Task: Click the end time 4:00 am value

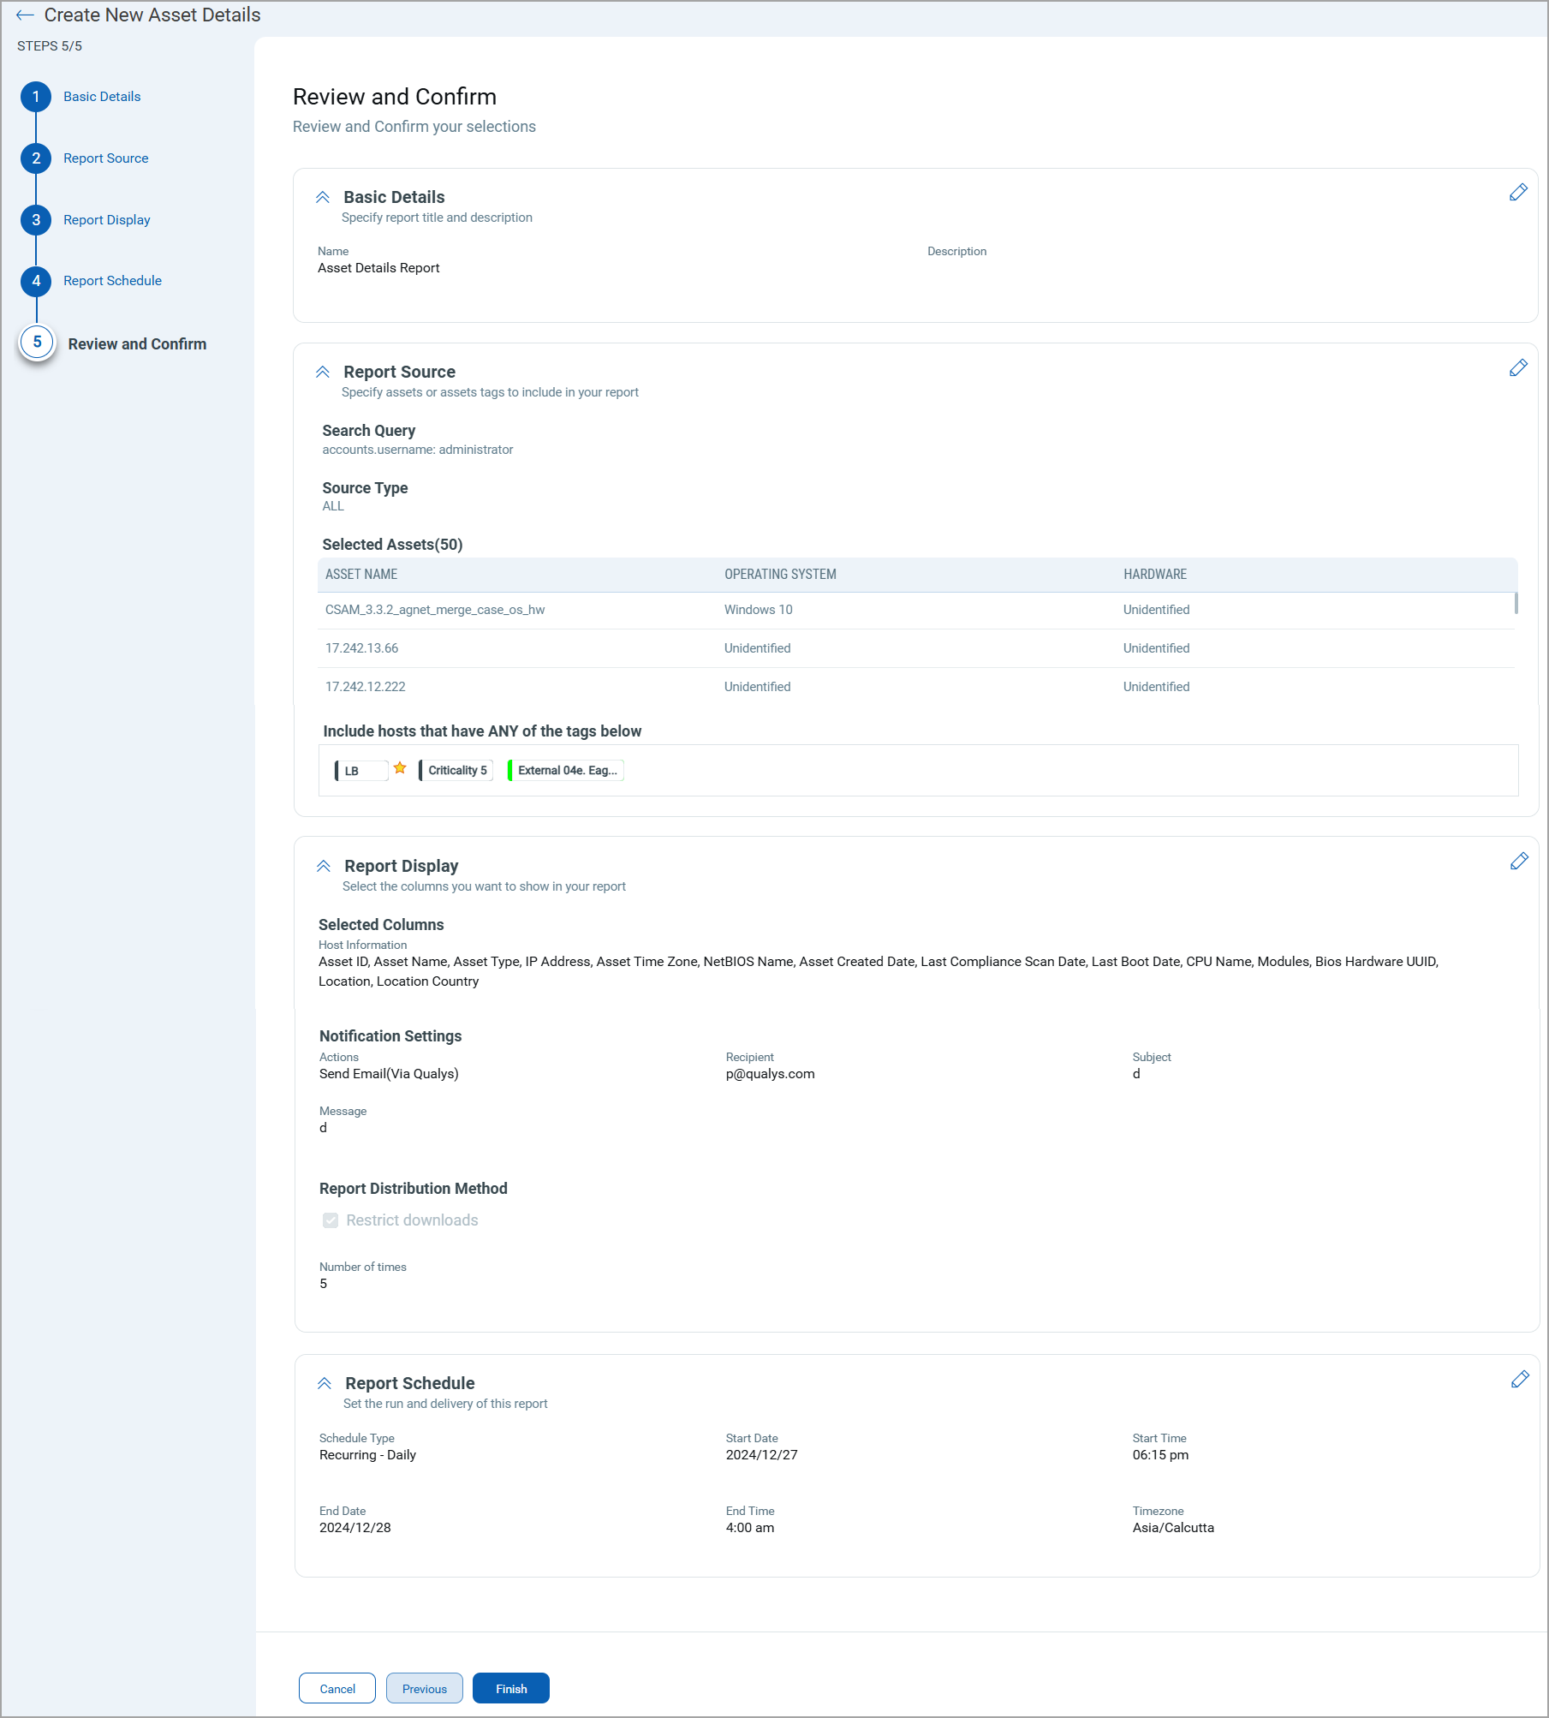Action: (x=750, y=1528)
